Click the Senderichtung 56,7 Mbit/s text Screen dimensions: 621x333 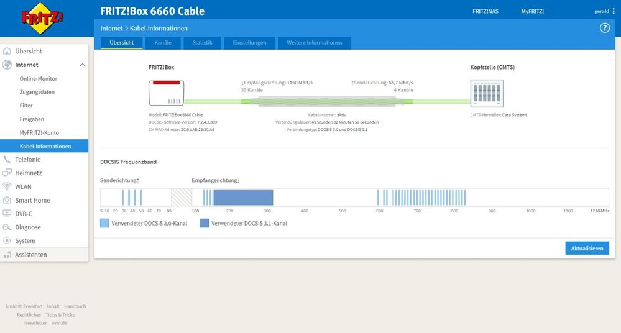pyautogui.click(x=382, y=83)
